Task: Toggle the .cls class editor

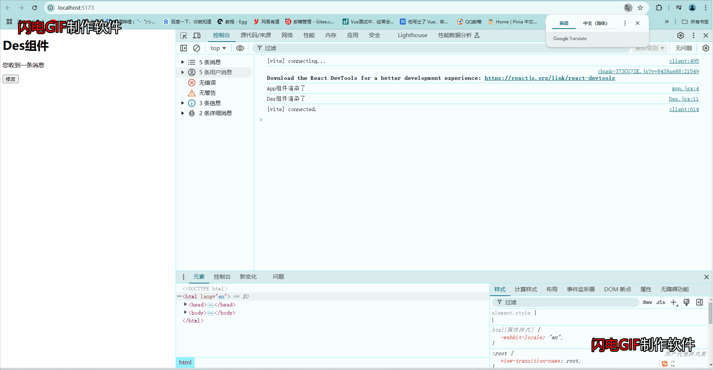Action: coord(660,302)
